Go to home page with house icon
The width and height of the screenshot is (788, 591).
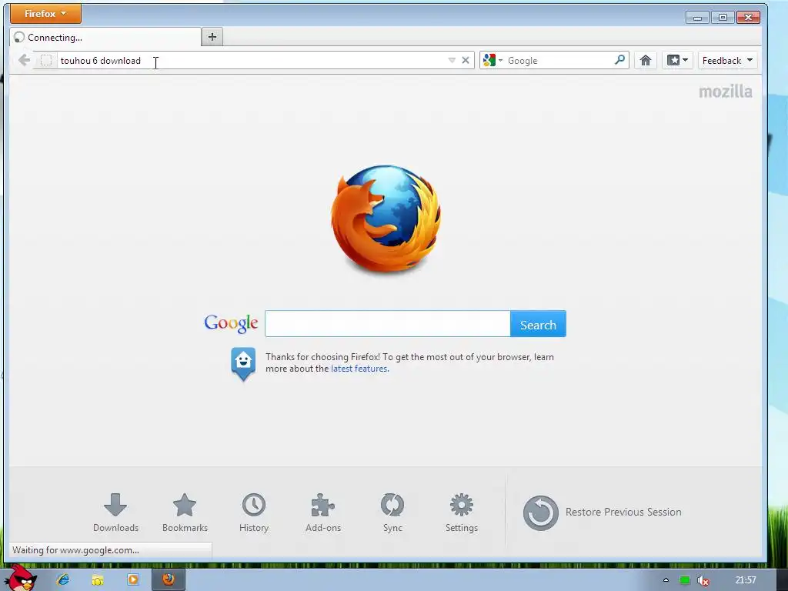click(x=646, y=60)
